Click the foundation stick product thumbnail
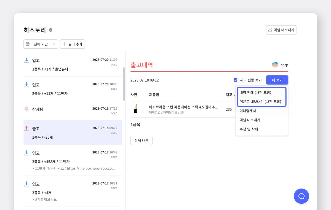331x210 pixels. tap(135, 109)
